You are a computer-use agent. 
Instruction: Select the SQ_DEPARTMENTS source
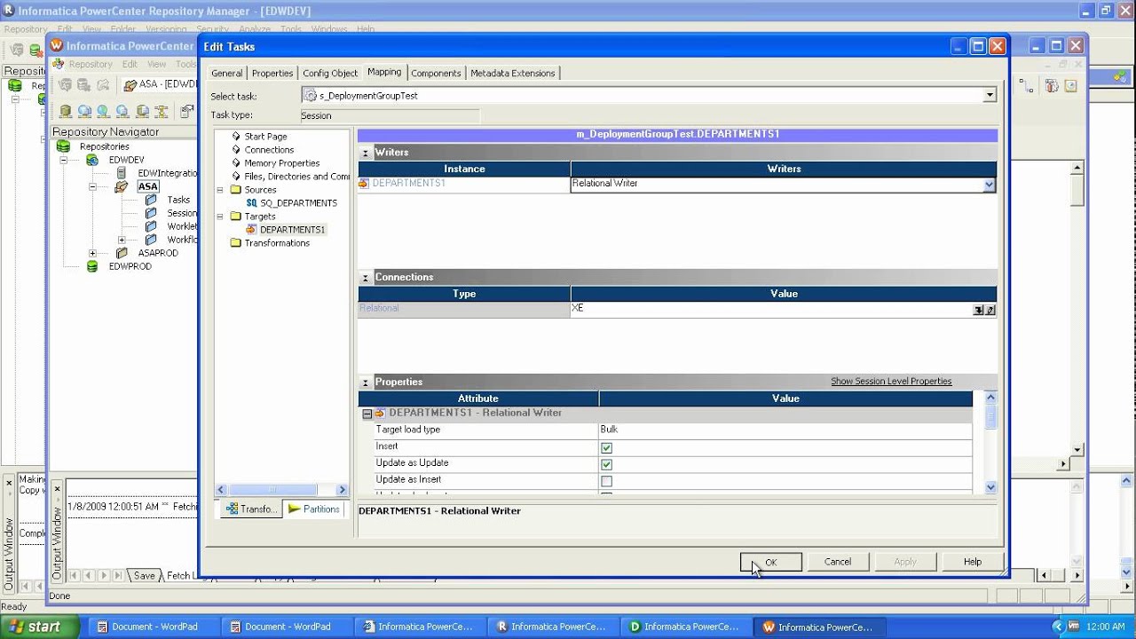click(x=298, y=203)
